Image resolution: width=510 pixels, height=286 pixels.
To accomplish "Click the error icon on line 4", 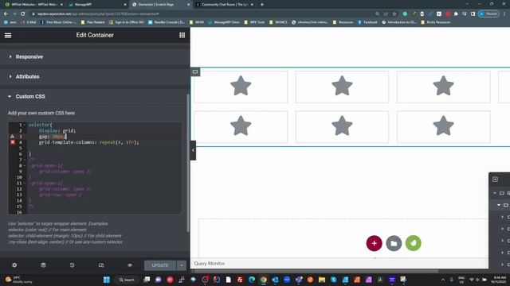I will pyautogui.click(x=13, y=142).
